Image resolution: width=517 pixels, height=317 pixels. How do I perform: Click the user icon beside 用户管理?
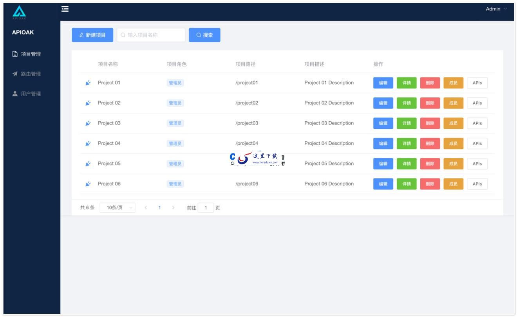click(15, 94)
